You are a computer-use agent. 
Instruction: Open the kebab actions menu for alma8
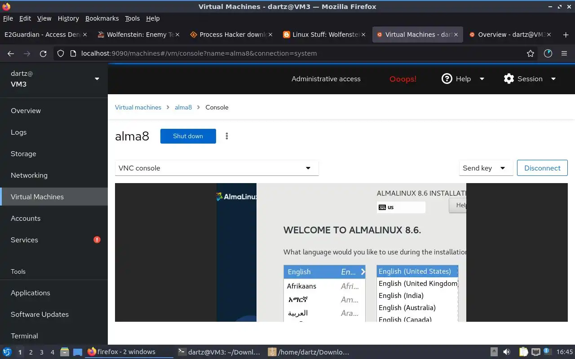point(227,136)
